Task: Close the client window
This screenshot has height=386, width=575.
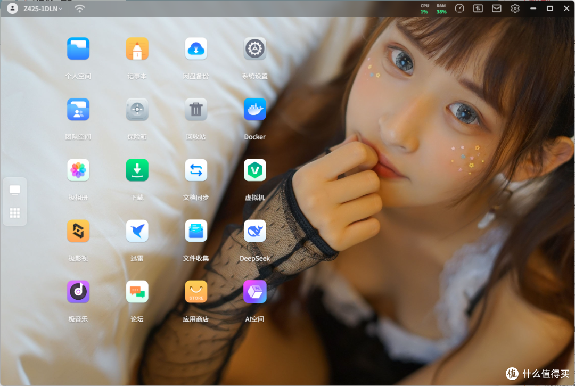Action: [x=566, y=9]
